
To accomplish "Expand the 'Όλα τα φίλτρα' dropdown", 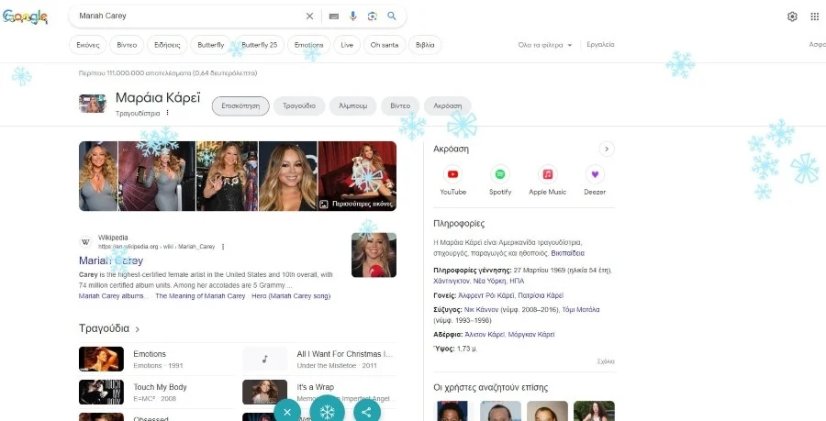I will pos(545,45).
